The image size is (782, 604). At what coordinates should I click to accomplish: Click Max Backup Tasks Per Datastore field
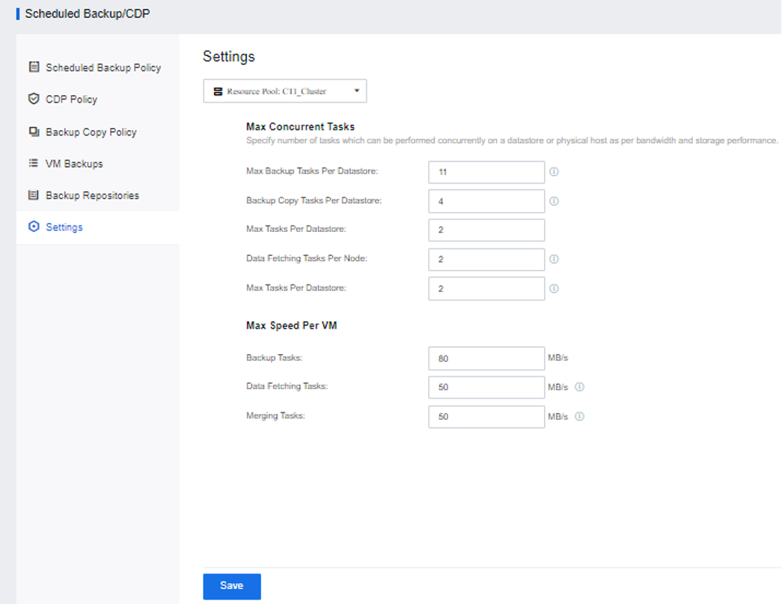(x=486, y=172)
